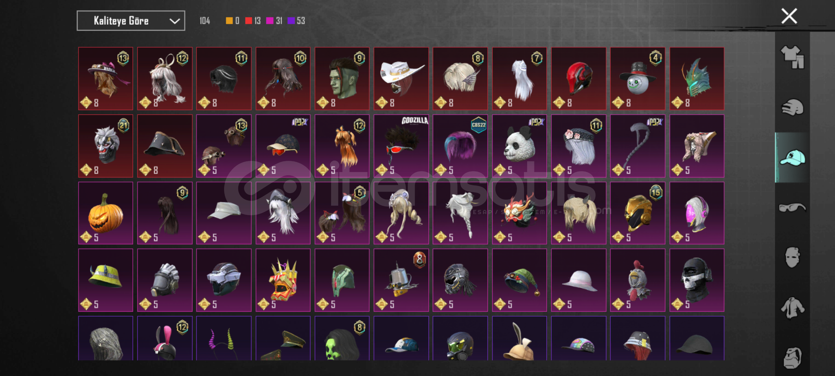Select the jack-o-lantern pumpkin head item
835x376 pixels.
tap(106, 213)
